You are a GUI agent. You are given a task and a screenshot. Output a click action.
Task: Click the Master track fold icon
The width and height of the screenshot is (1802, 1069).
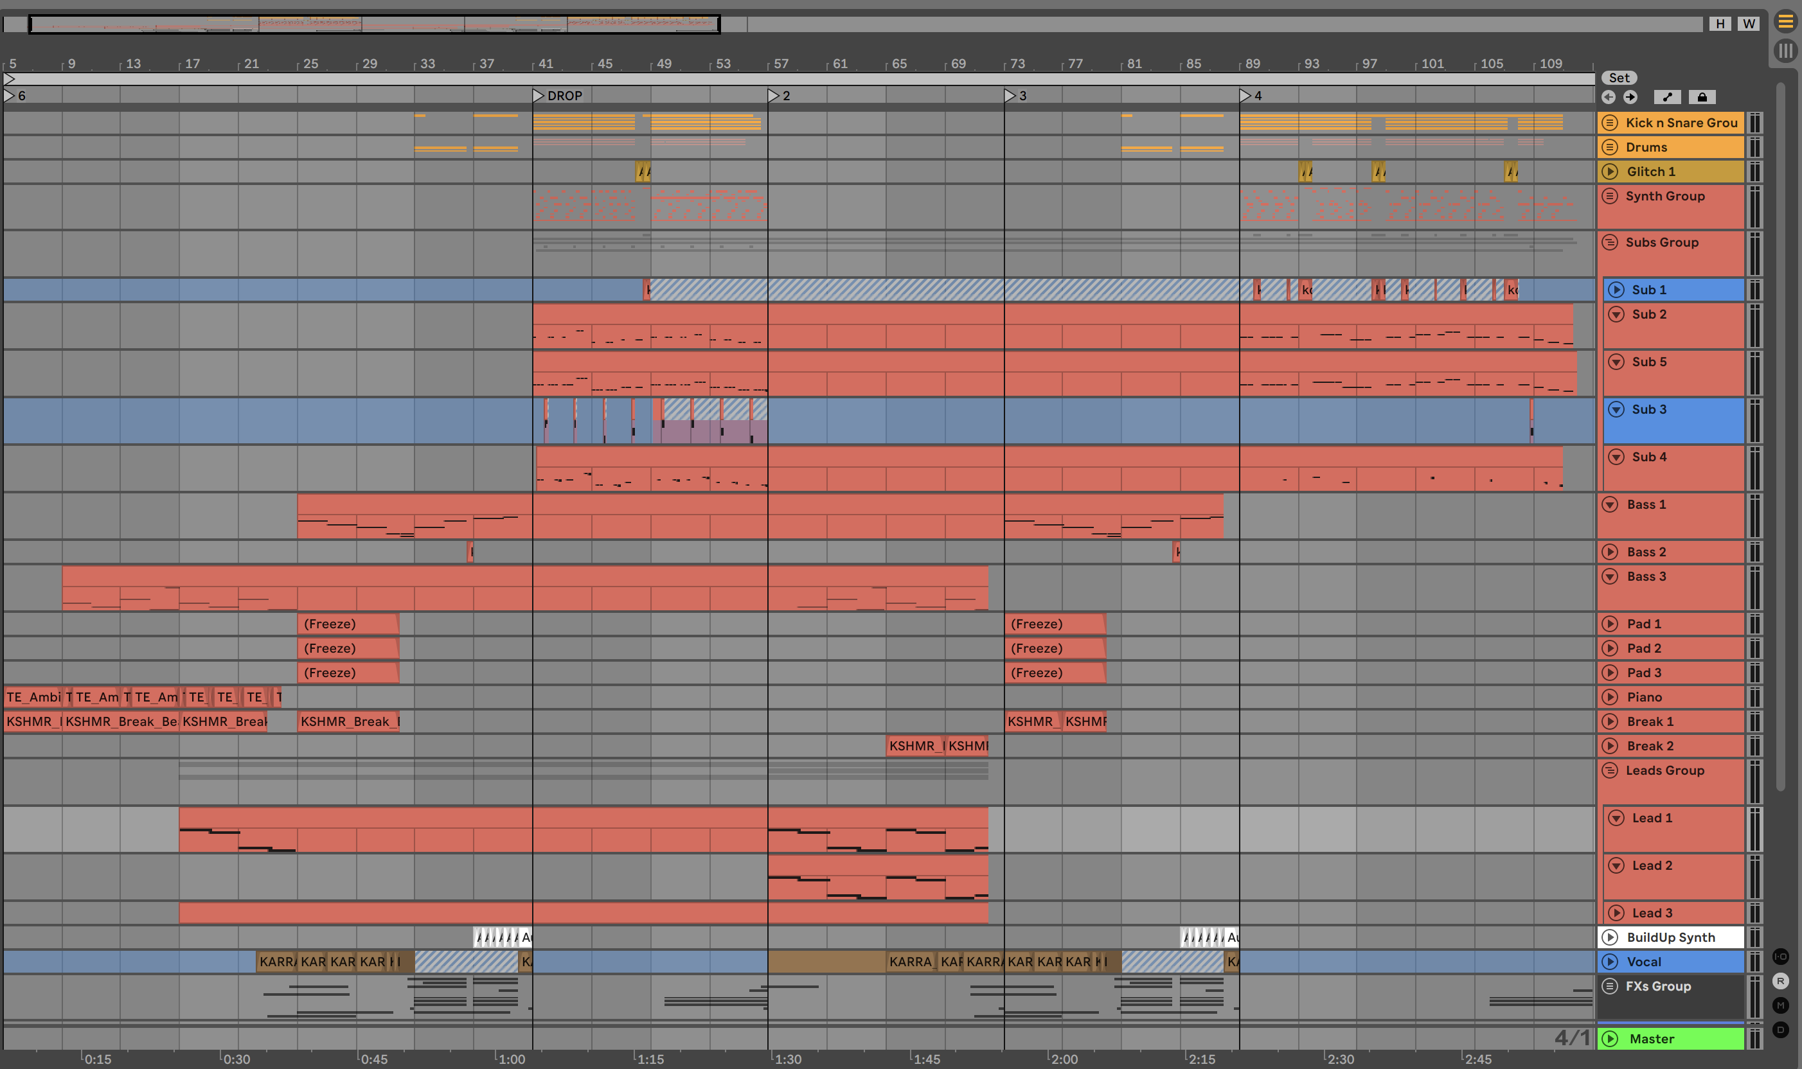click(x=1610, y=1039)
